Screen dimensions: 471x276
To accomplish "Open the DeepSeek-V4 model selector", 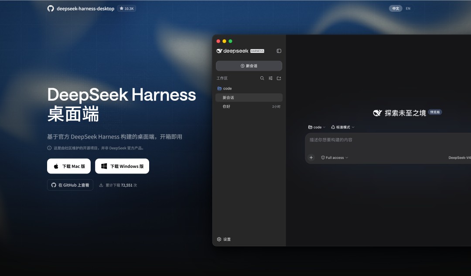I will [460, 157].
